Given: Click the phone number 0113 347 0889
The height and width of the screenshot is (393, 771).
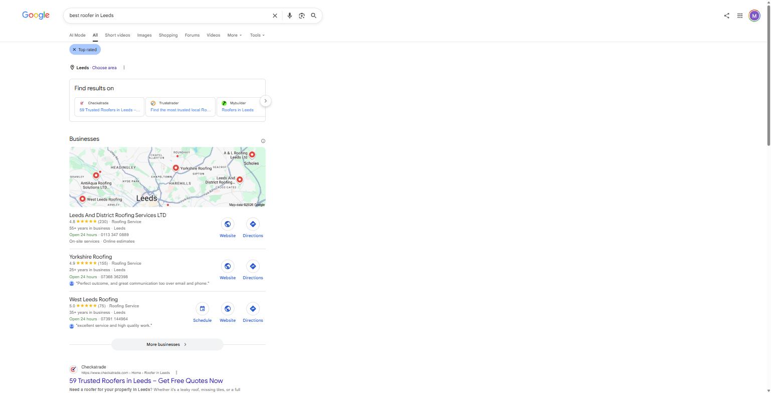Looking at the screenshot, I should (x=114, y=235).
